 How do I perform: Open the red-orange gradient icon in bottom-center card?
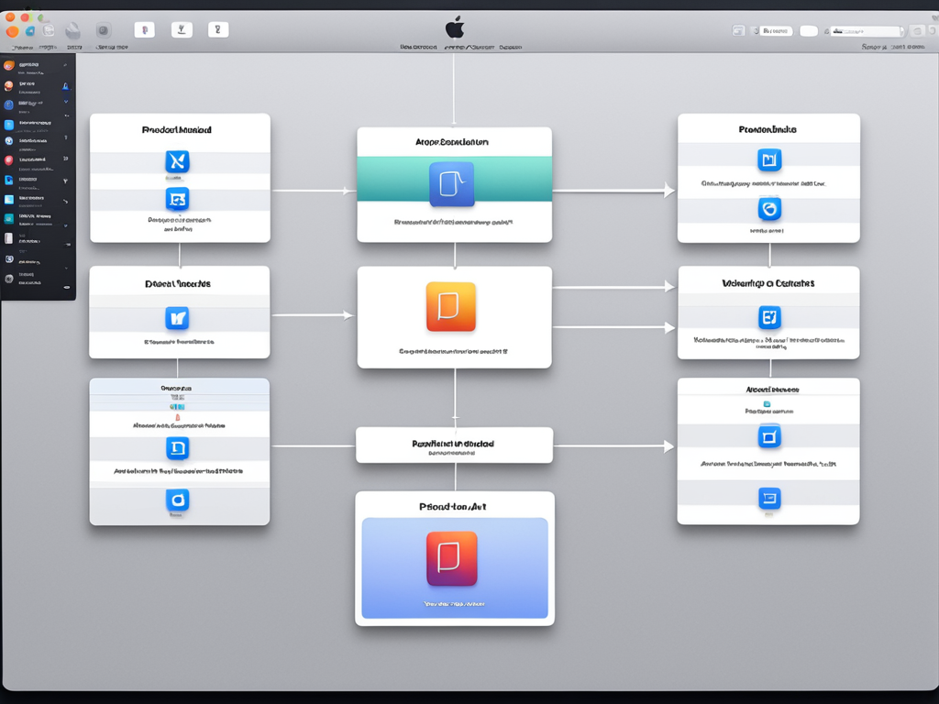pyautogui.click(x=452, y=558)
